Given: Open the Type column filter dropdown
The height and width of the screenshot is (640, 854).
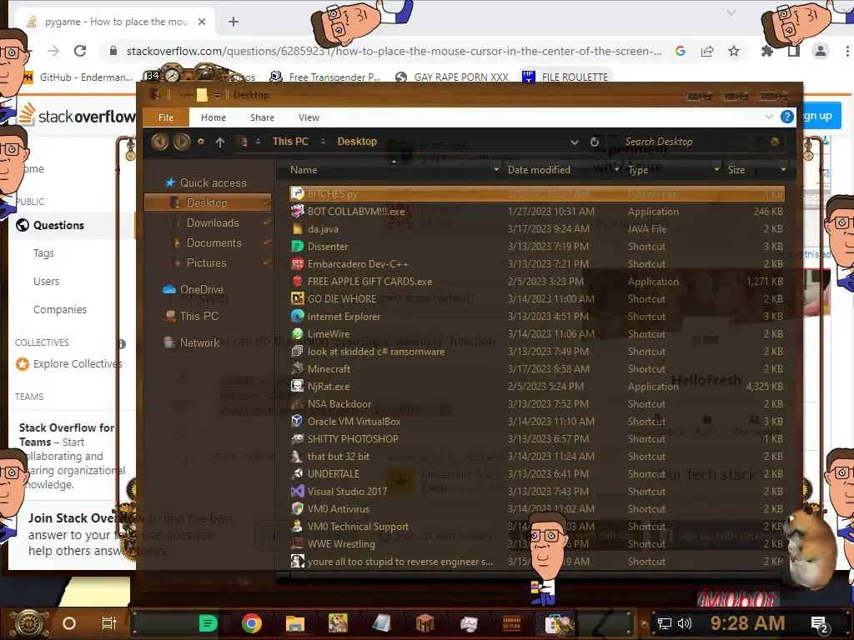Looking at the screenshot, I should click(716, 170).
